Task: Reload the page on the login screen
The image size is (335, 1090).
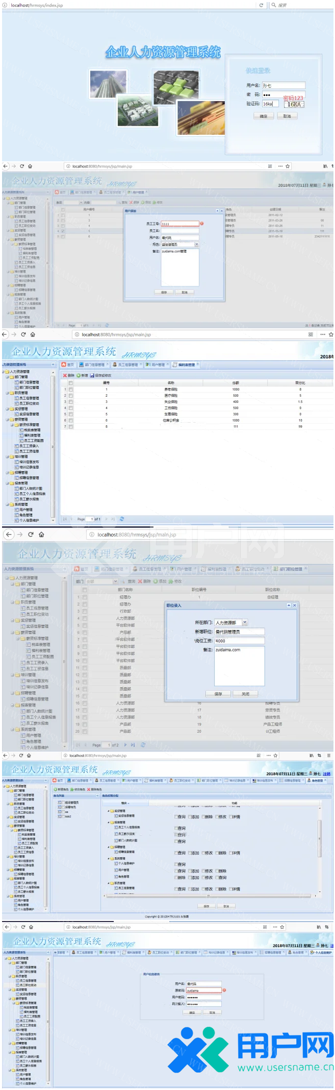Action: [x=261, y=5]
